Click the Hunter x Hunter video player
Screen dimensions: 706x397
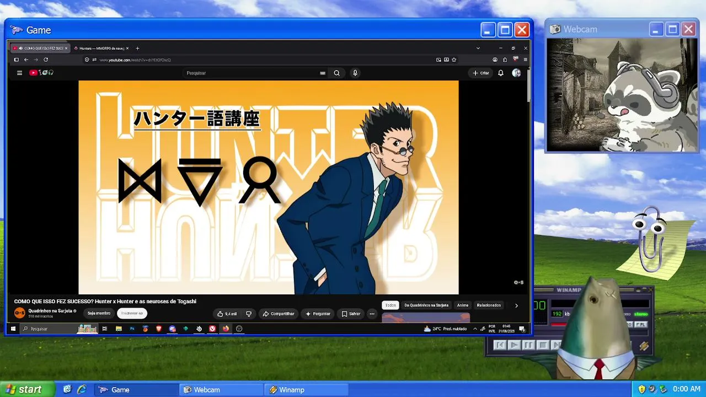tap(269, 187)
